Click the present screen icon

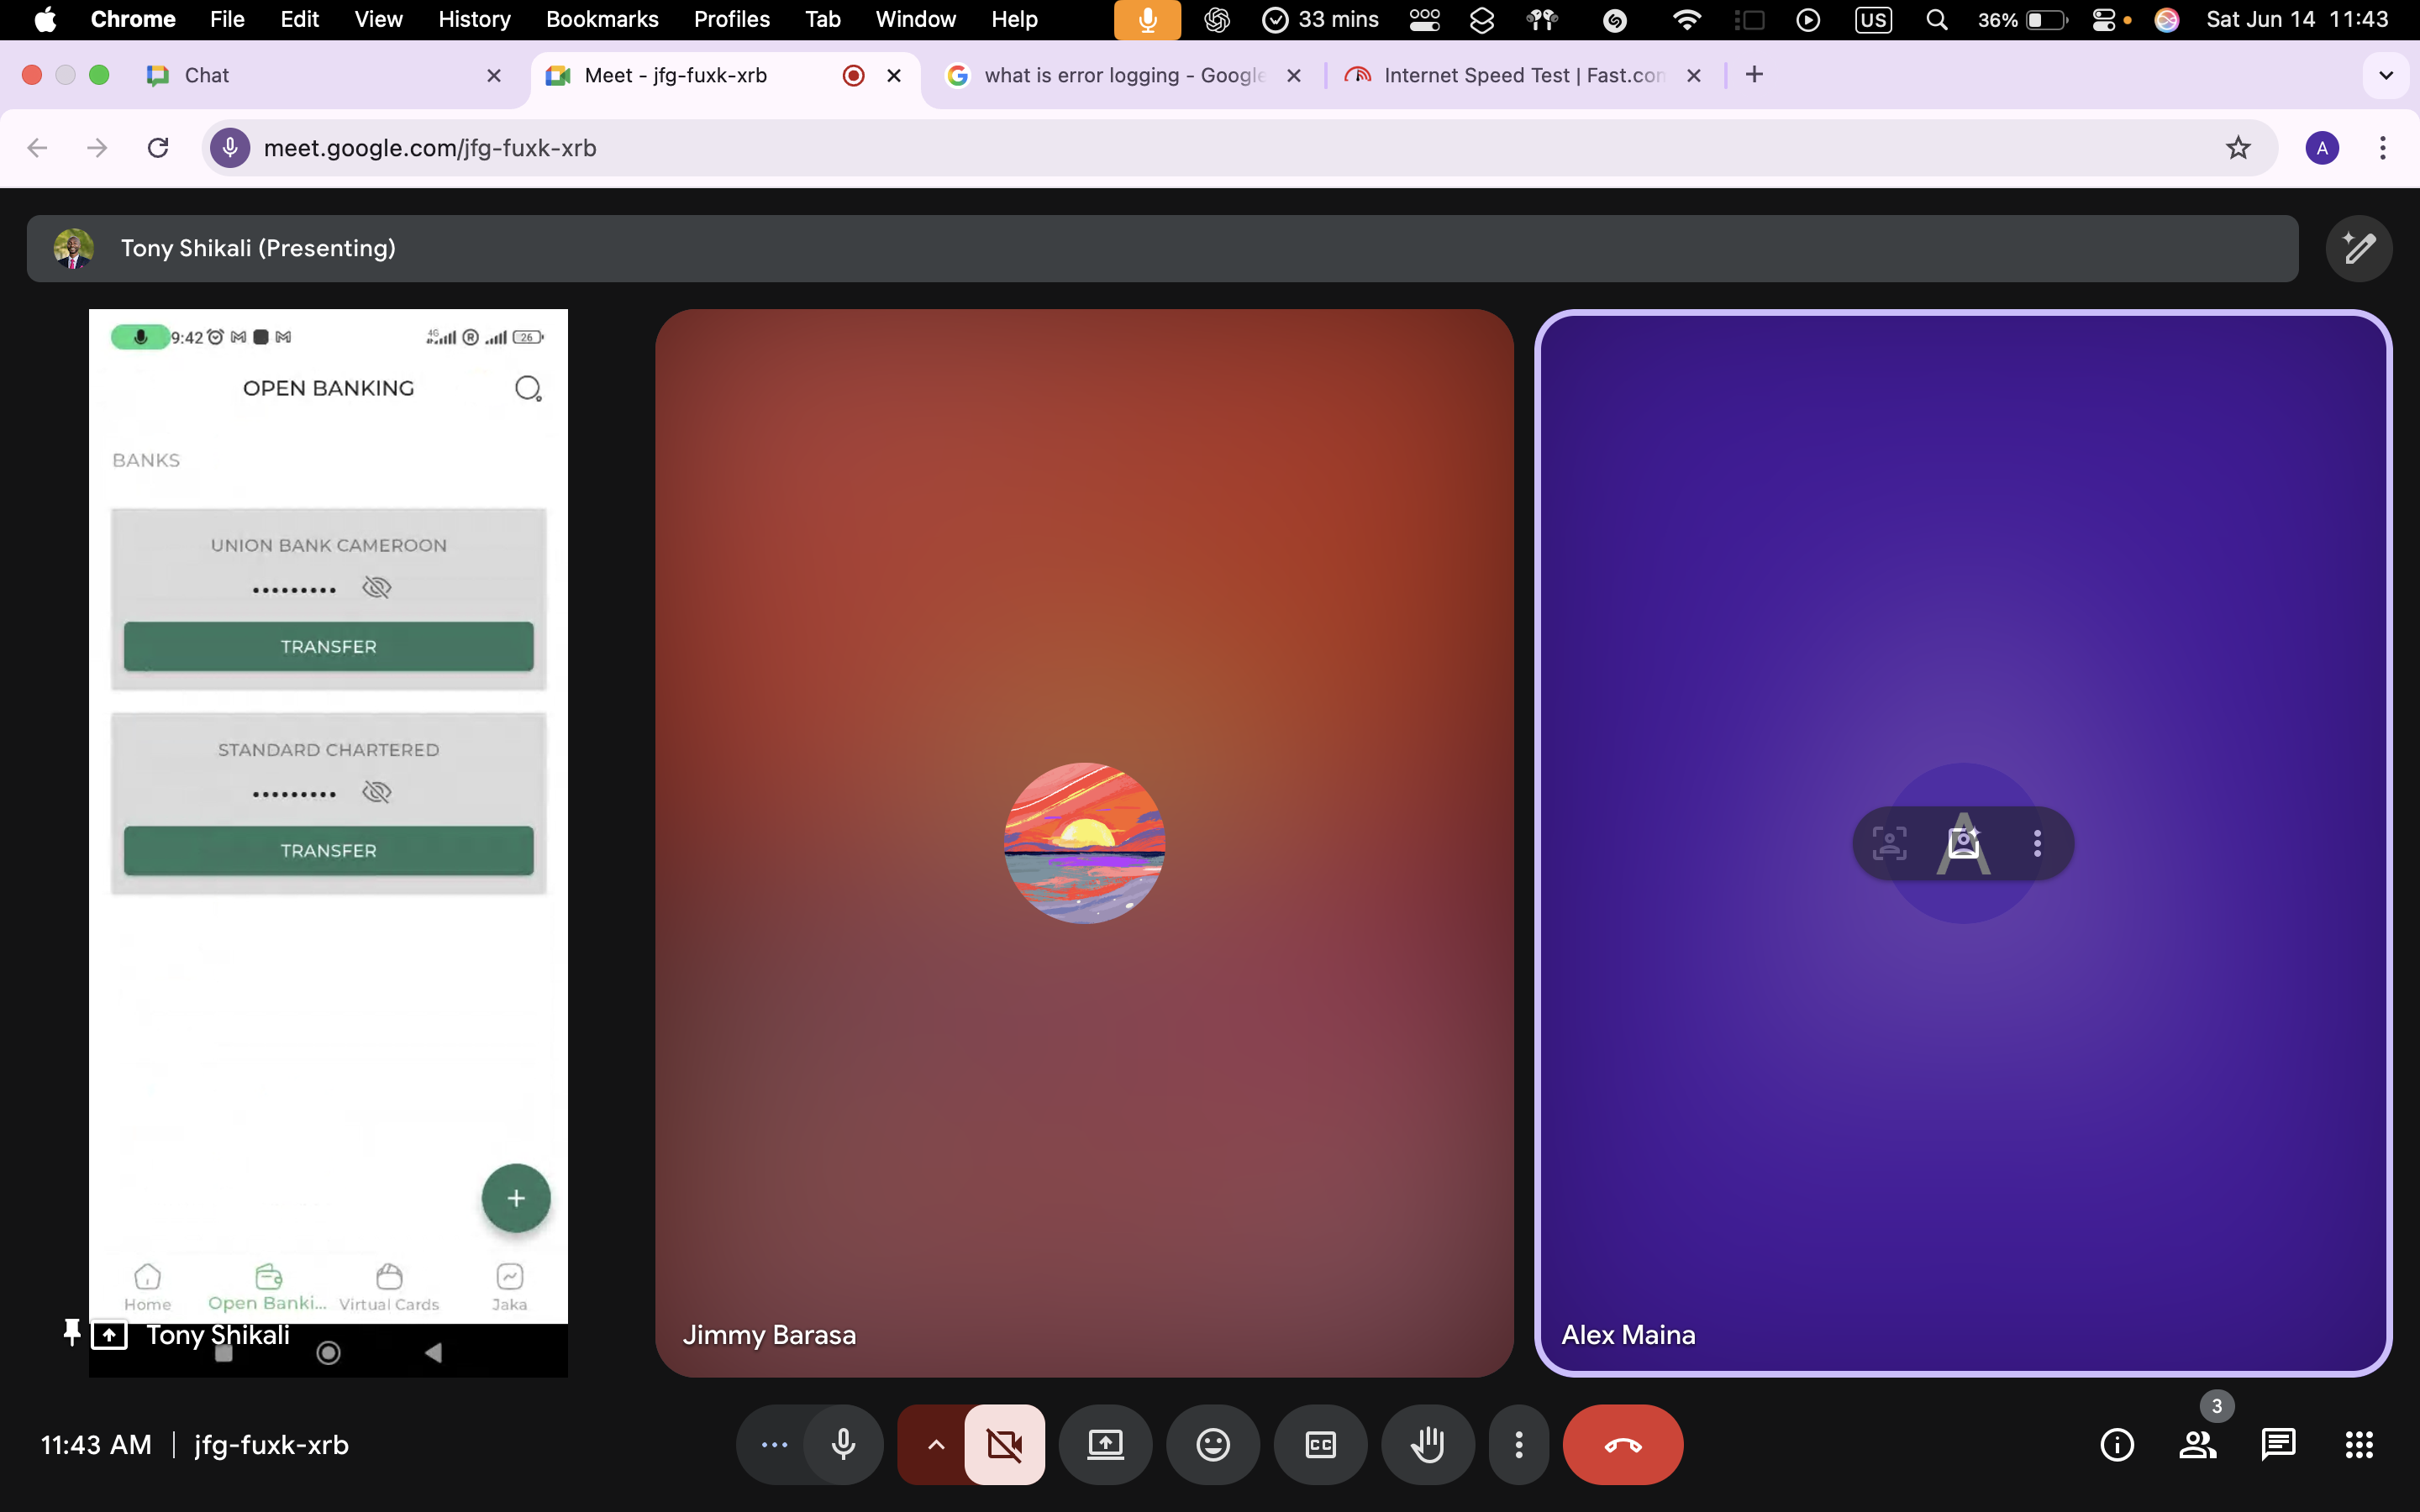pyautogui.click(x=1105, y=1444)
